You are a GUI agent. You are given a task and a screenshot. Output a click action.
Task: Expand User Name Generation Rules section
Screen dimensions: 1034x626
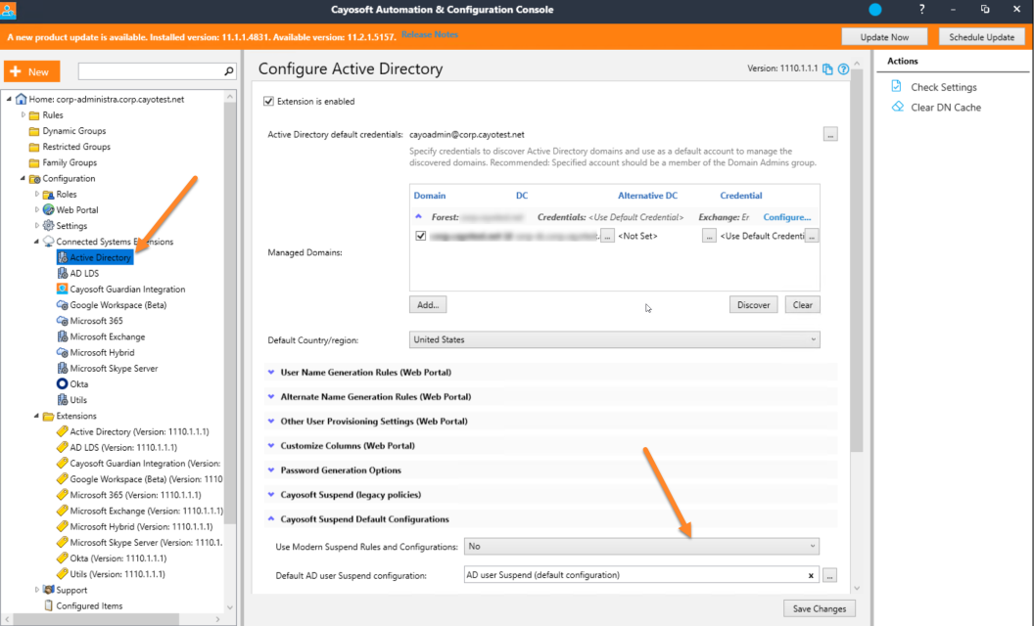[271, 373]
